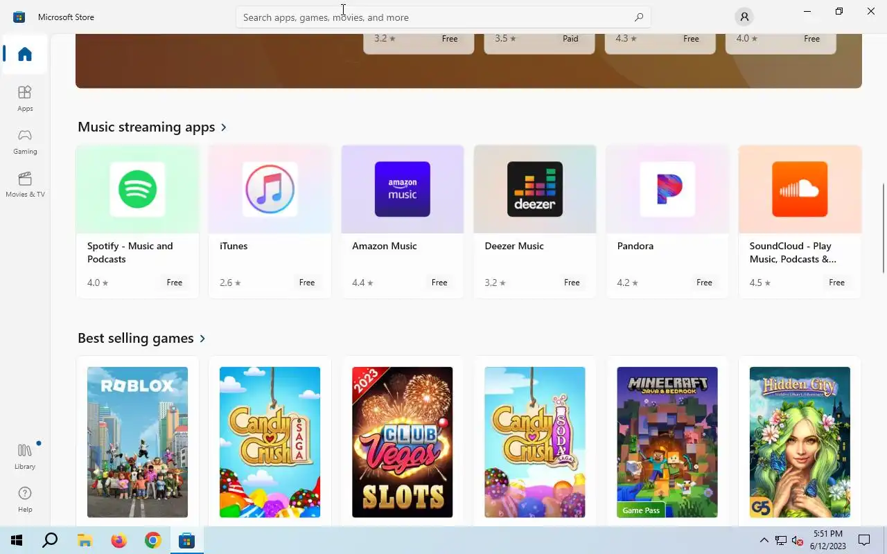Show hidden icons in the system tray
The height and width of the screenshot is (554, 887).
coord(764,540)
